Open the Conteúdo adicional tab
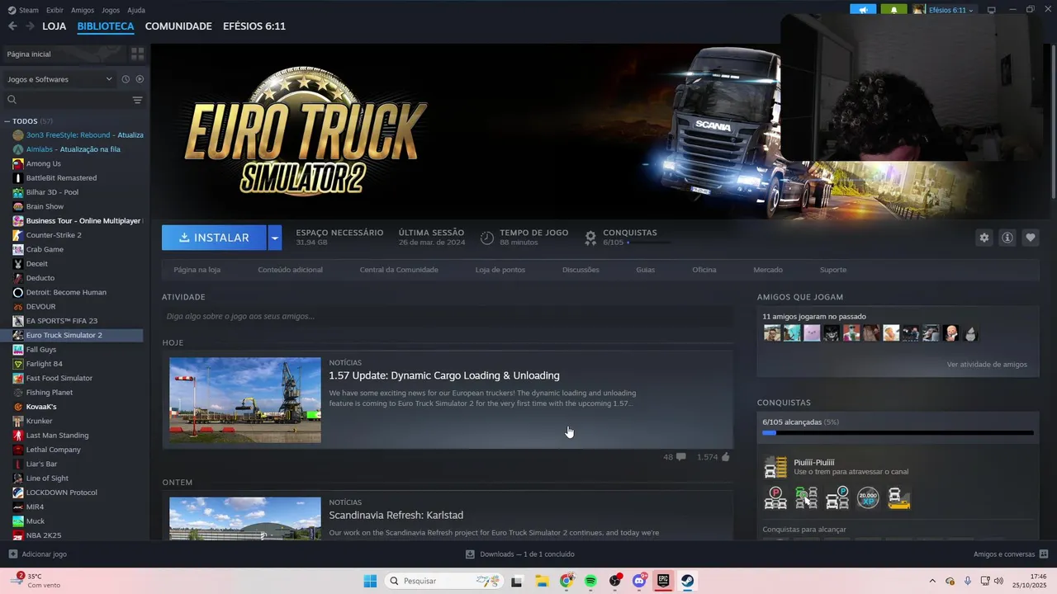1057x594 pixels. click(x=290, y=270)
